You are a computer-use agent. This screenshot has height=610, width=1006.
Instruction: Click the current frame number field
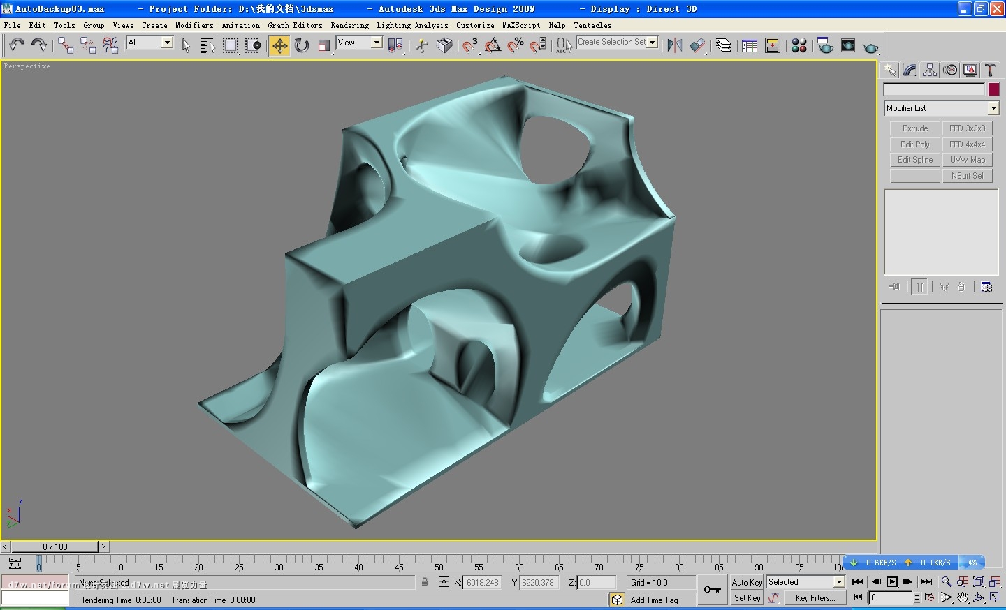(x=891, y=597)
